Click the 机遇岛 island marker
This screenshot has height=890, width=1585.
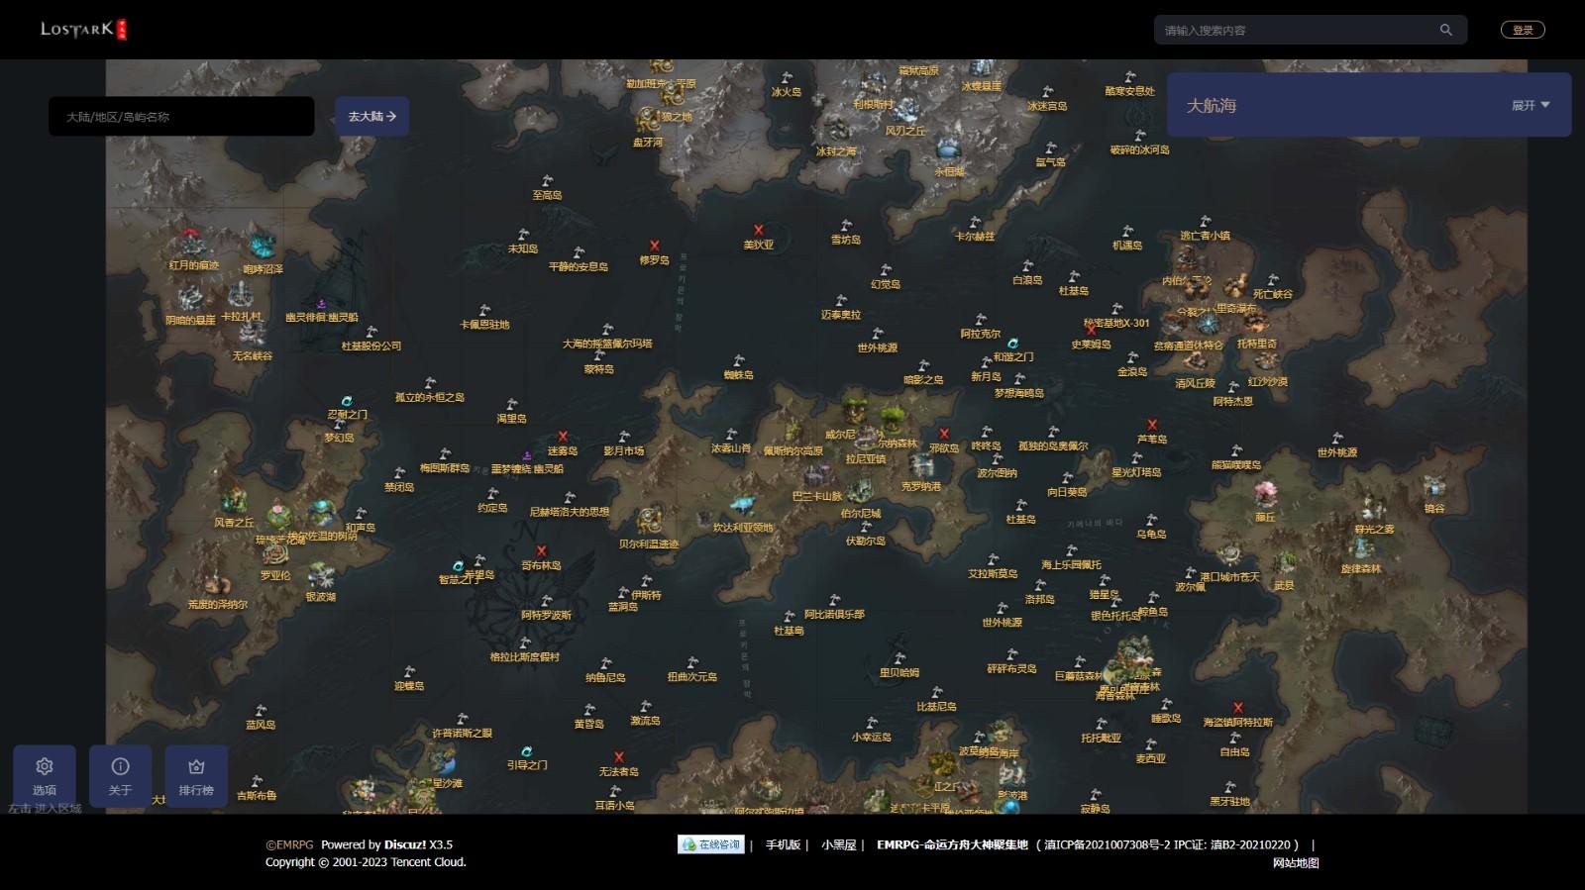(x=1127, y=232)
